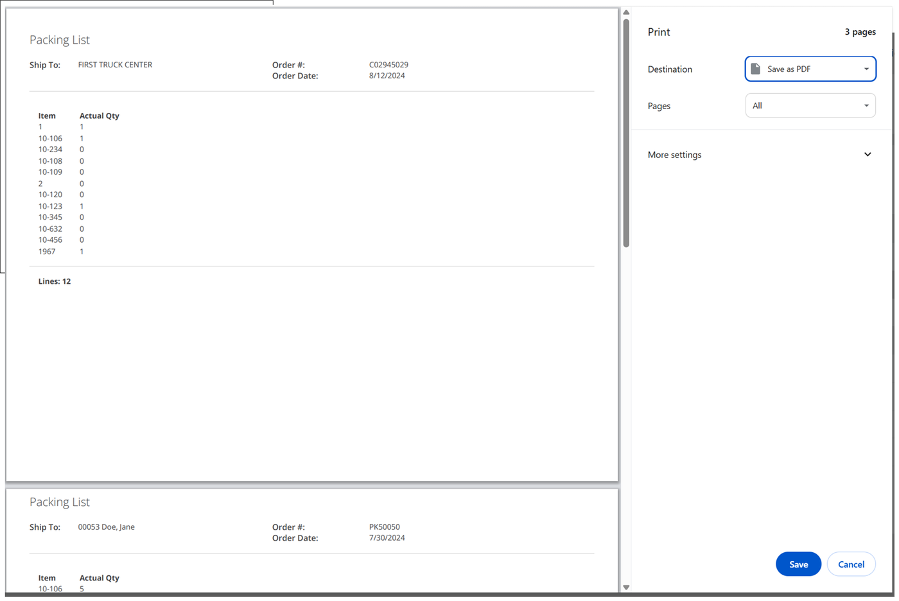Click the 00053 Doe, Jane ship-to text
The image size is (899, 601).
(x=107, y=527)
